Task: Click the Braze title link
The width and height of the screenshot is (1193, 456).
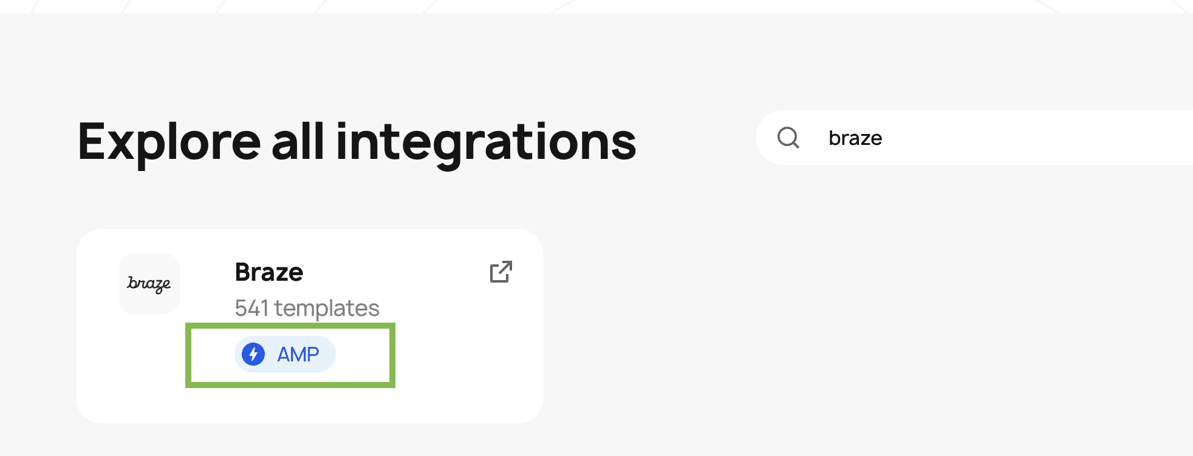Action: click(x=269, y=272)
